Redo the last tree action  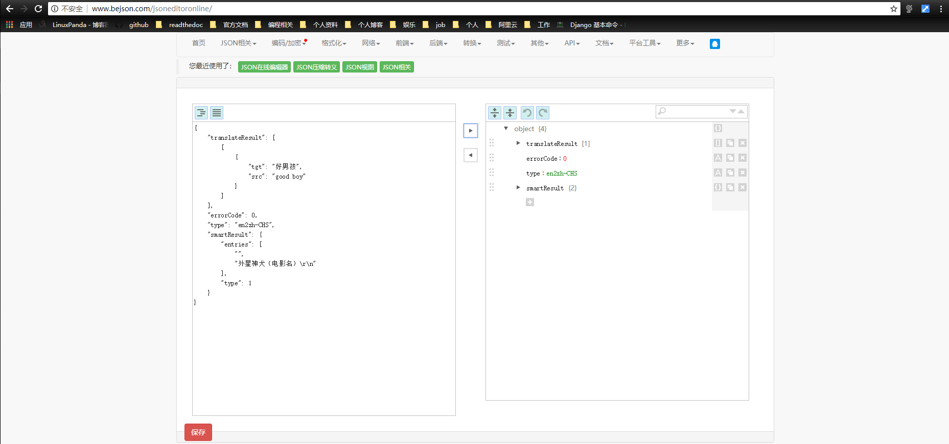[x=543, y=113]
